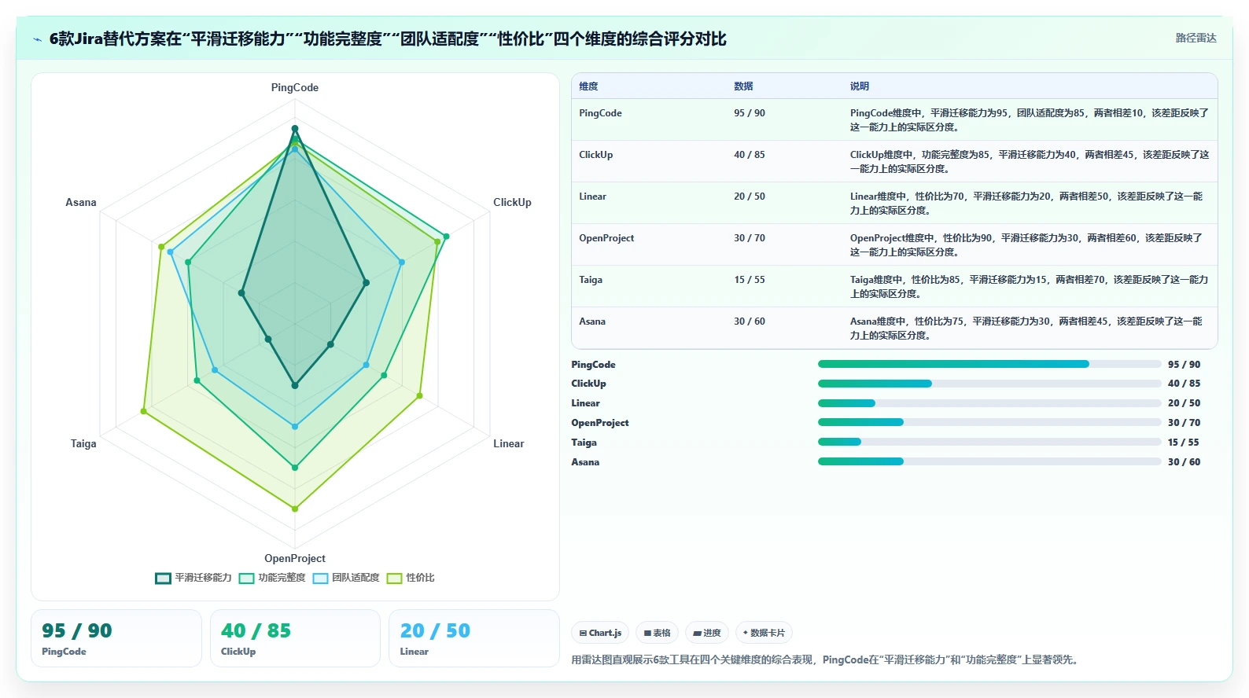This screenshot has height=698, width=1249.
Task: Select the 数据 column header
Action: tap(743, 86)
